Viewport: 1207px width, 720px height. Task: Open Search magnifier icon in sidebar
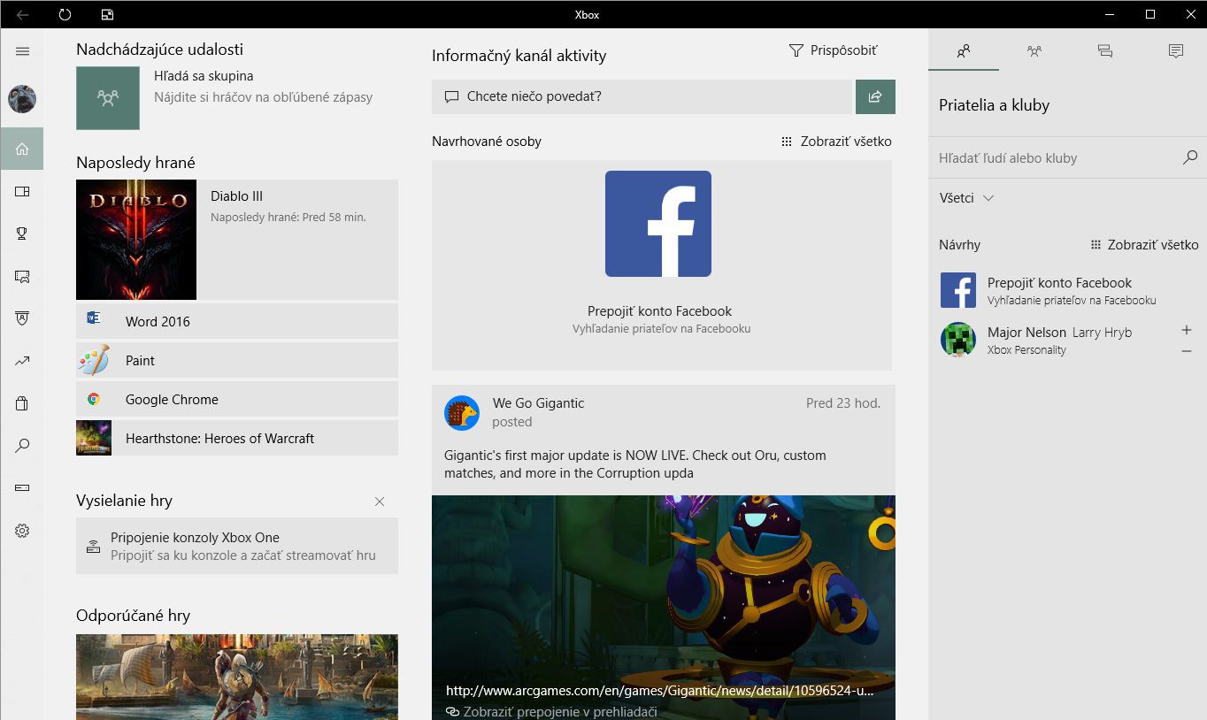tap(22, 446)
